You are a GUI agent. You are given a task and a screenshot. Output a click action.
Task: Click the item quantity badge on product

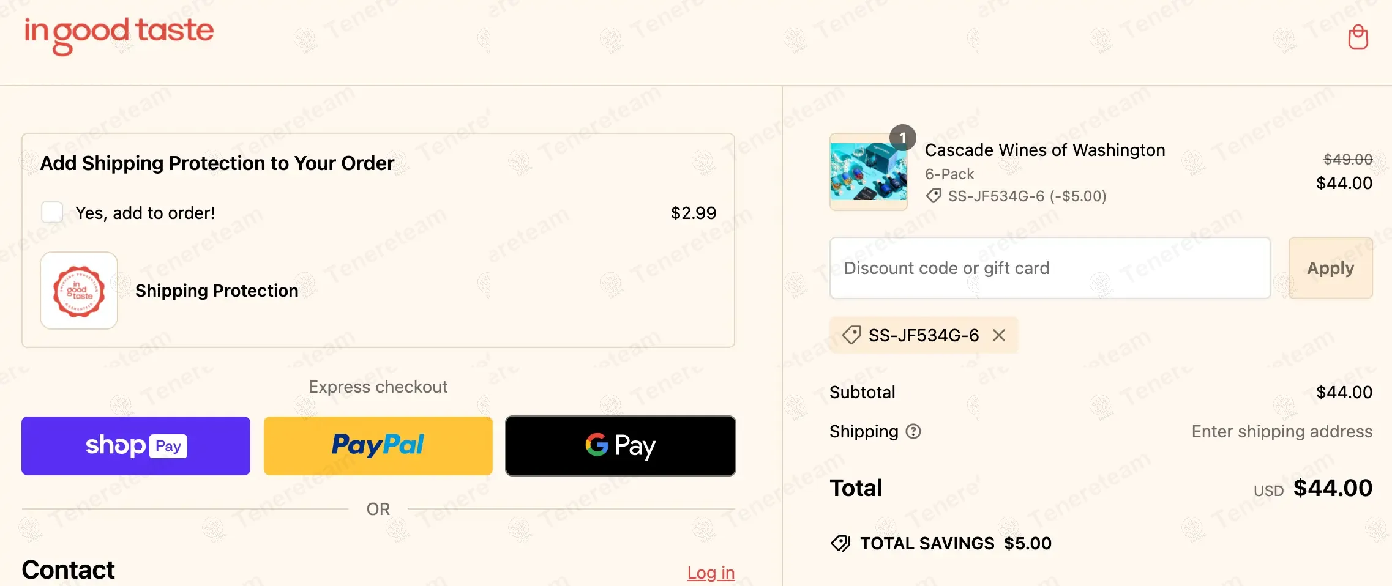[x=902, y=138]
